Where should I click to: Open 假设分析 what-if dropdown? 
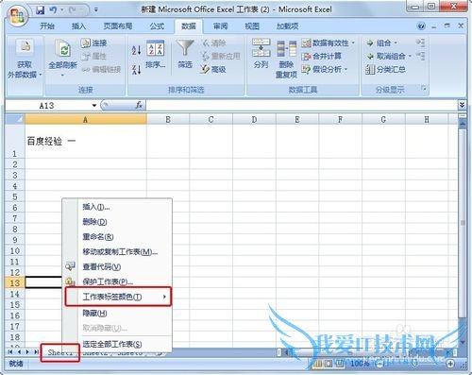(324, 69)
